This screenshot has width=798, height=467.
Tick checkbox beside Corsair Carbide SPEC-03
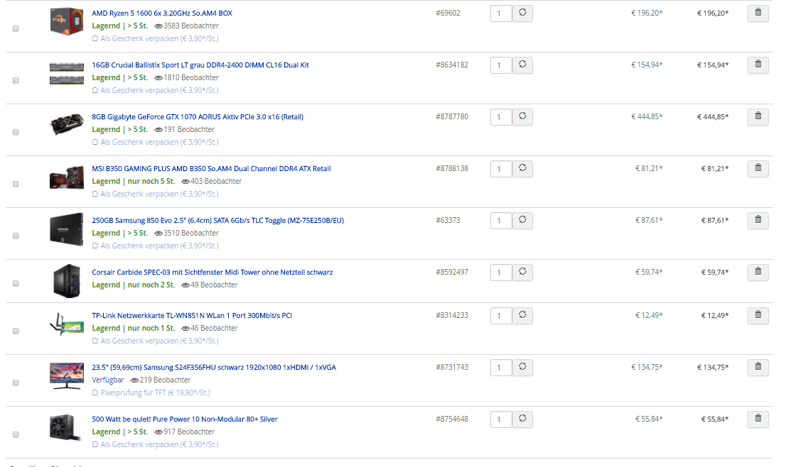click(x=16, y=283)
